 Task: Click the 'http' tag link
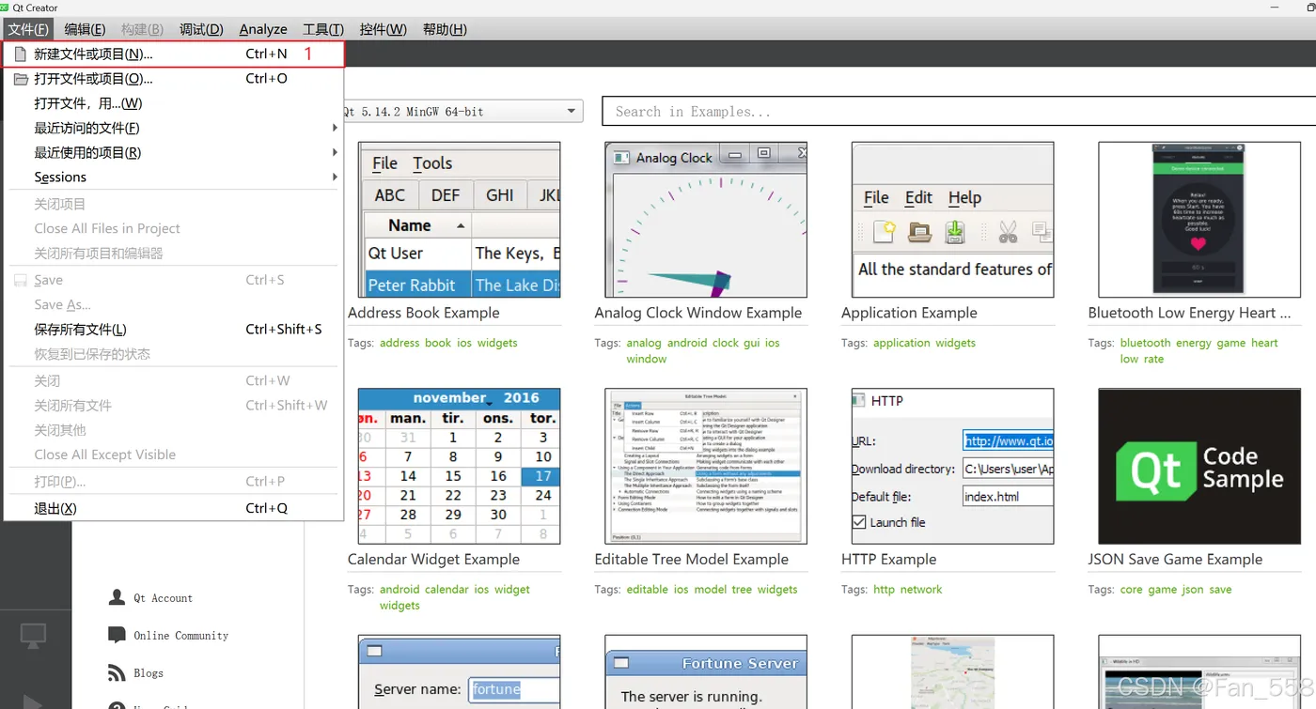pyautogui.click(x=884, y=589)
